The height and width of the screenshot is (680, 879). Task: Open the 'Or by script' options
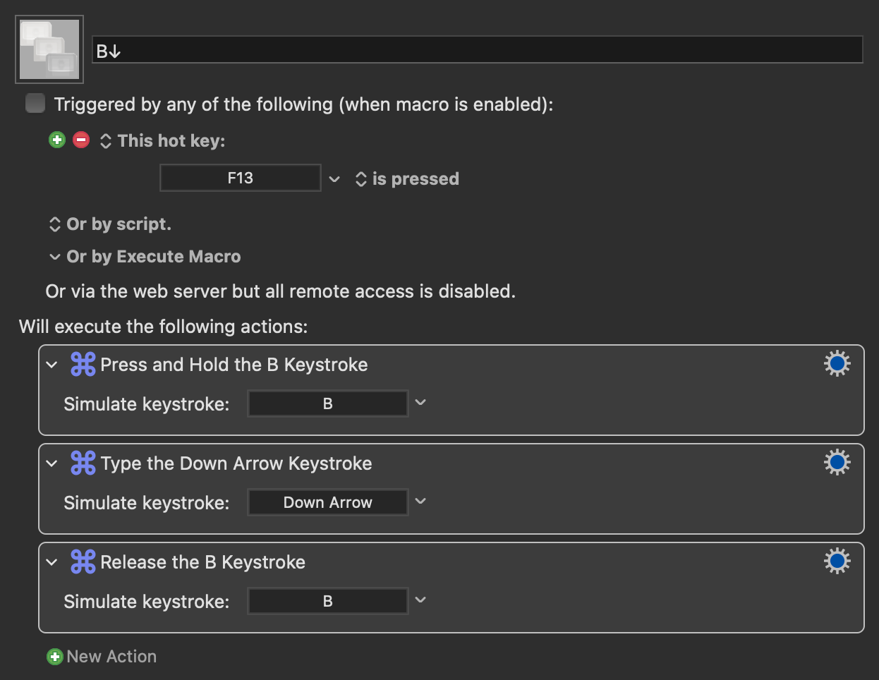pyautogui.click(x=110, y=224)
